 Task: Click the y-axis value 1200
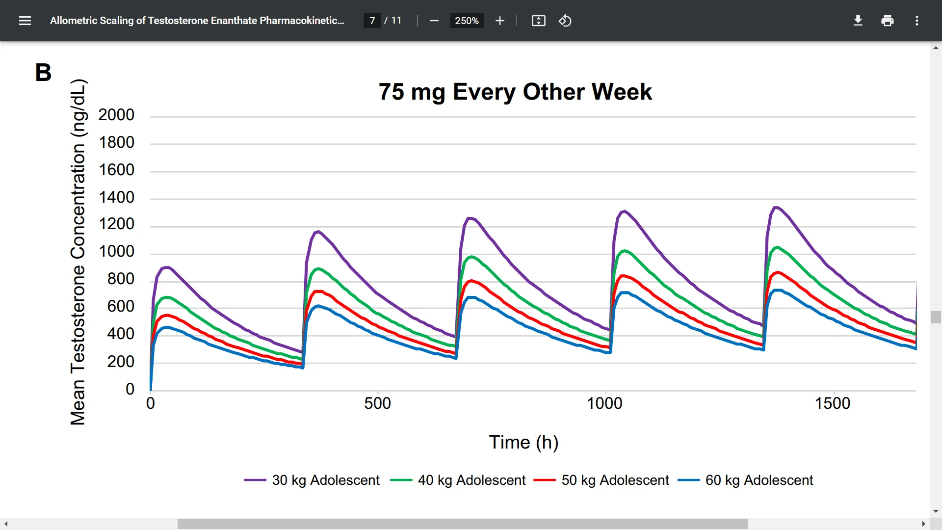pos(116,224)
